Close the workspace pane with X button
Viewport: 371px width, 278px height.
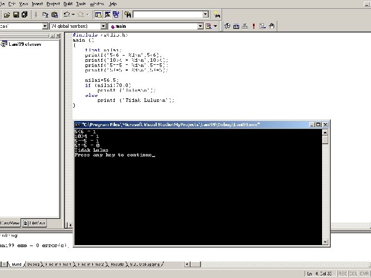[58, 36]
